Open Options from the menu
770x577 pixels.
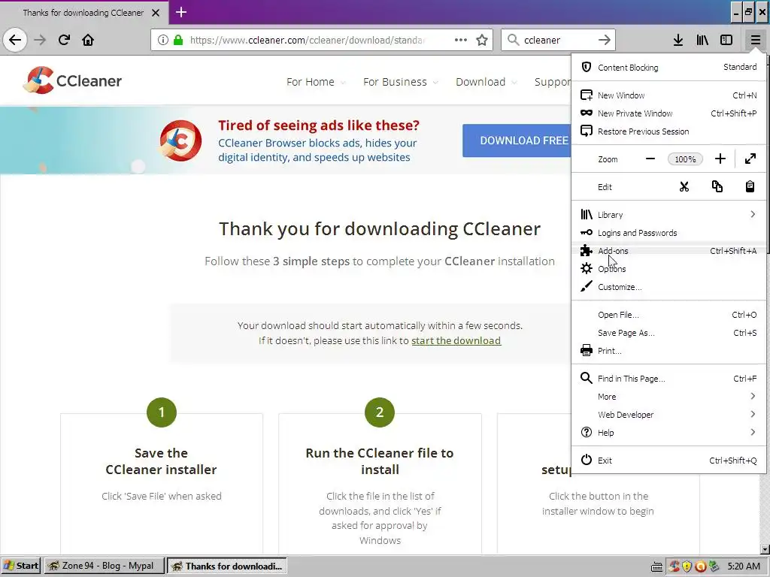(x=668, y=269)
